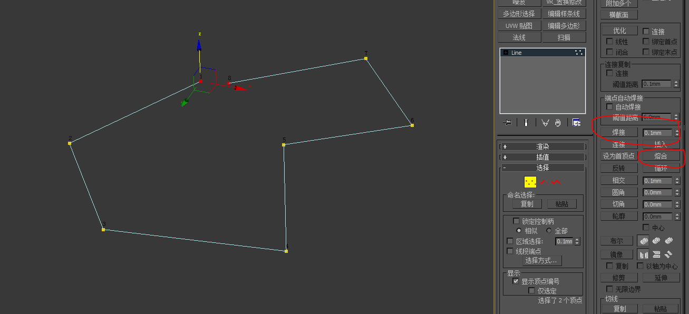Enable 中心 checkbox under 轮廓

click(646, 227)
